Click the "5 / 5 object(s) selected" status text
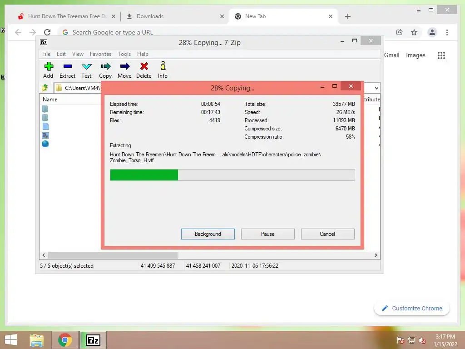This screenshot has width=465, height=349. tap(67, 265)
